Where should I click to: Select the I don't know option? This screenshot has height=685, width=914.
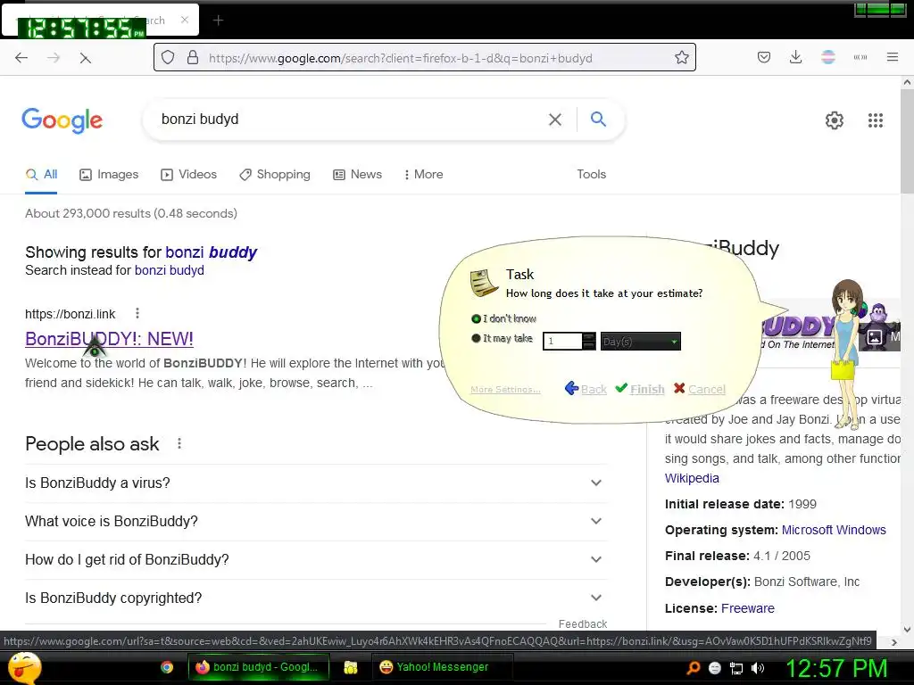coord(503,318)
